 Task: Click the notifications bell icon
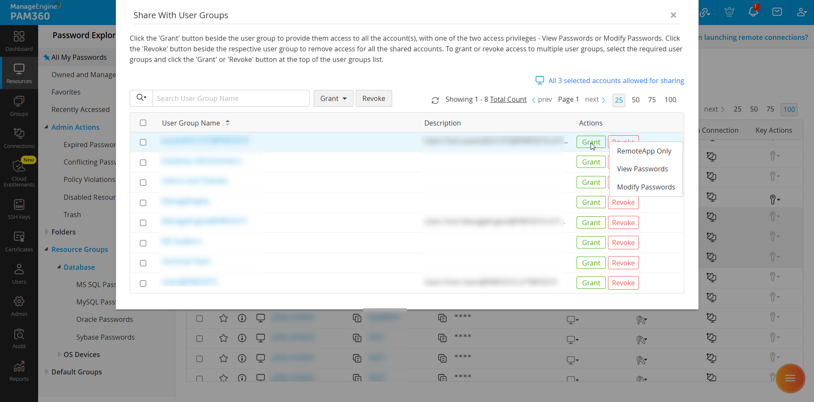[x=753, y=11]
